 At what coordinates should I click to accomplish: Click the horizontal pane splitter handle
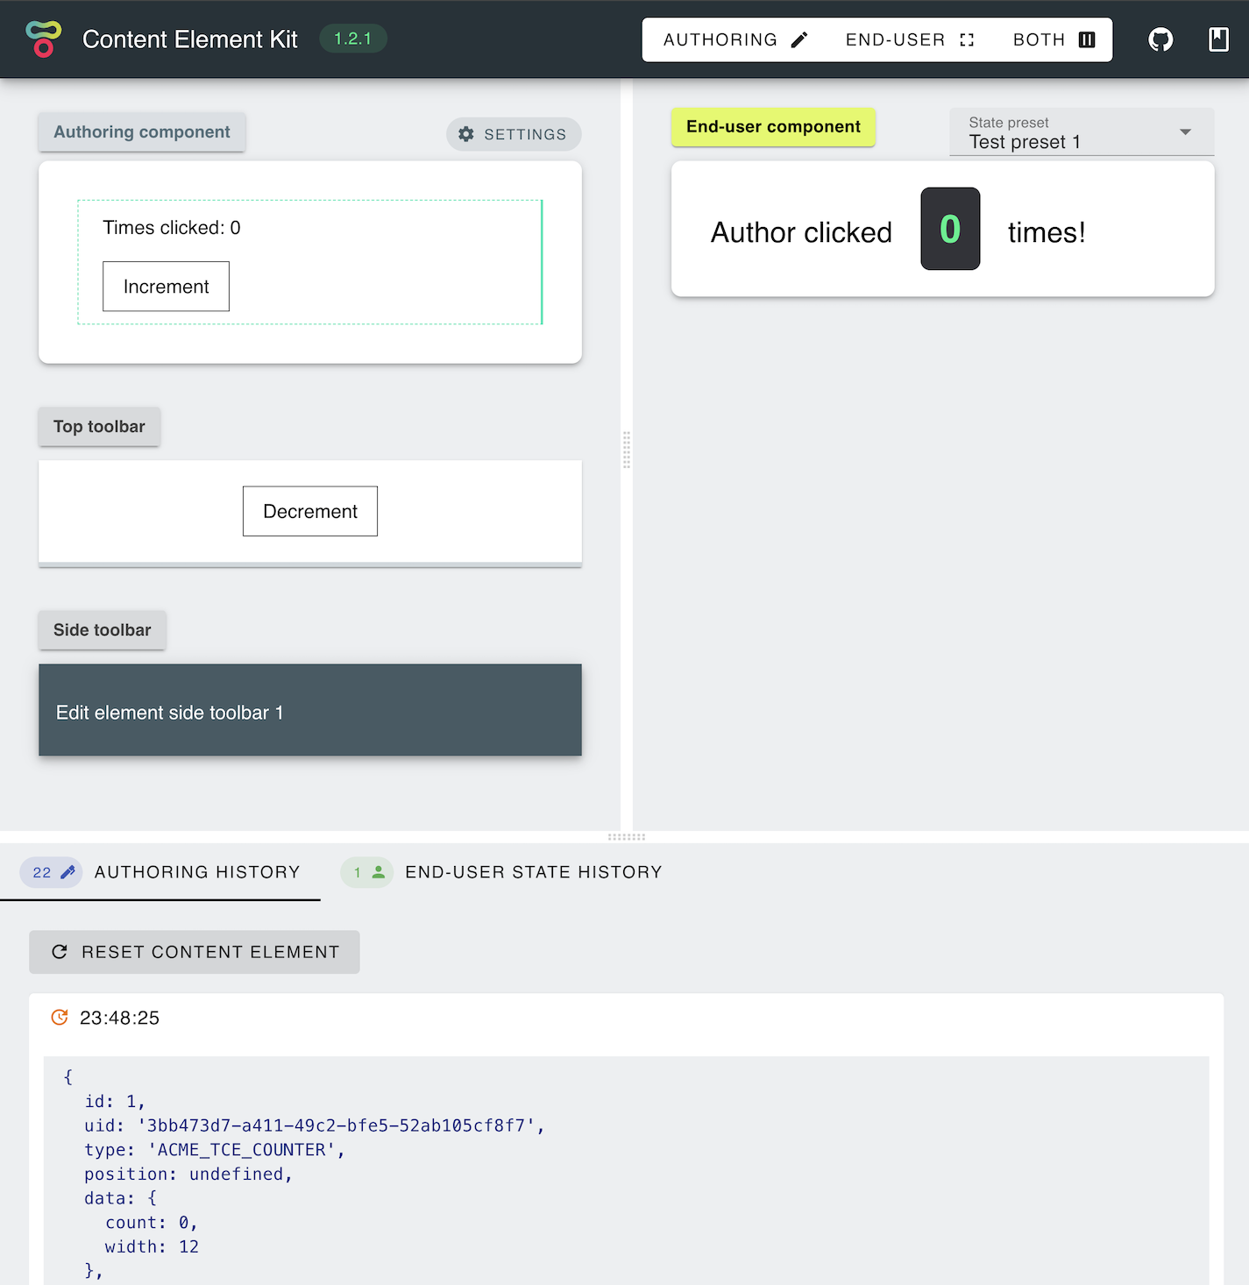point(627,837)
